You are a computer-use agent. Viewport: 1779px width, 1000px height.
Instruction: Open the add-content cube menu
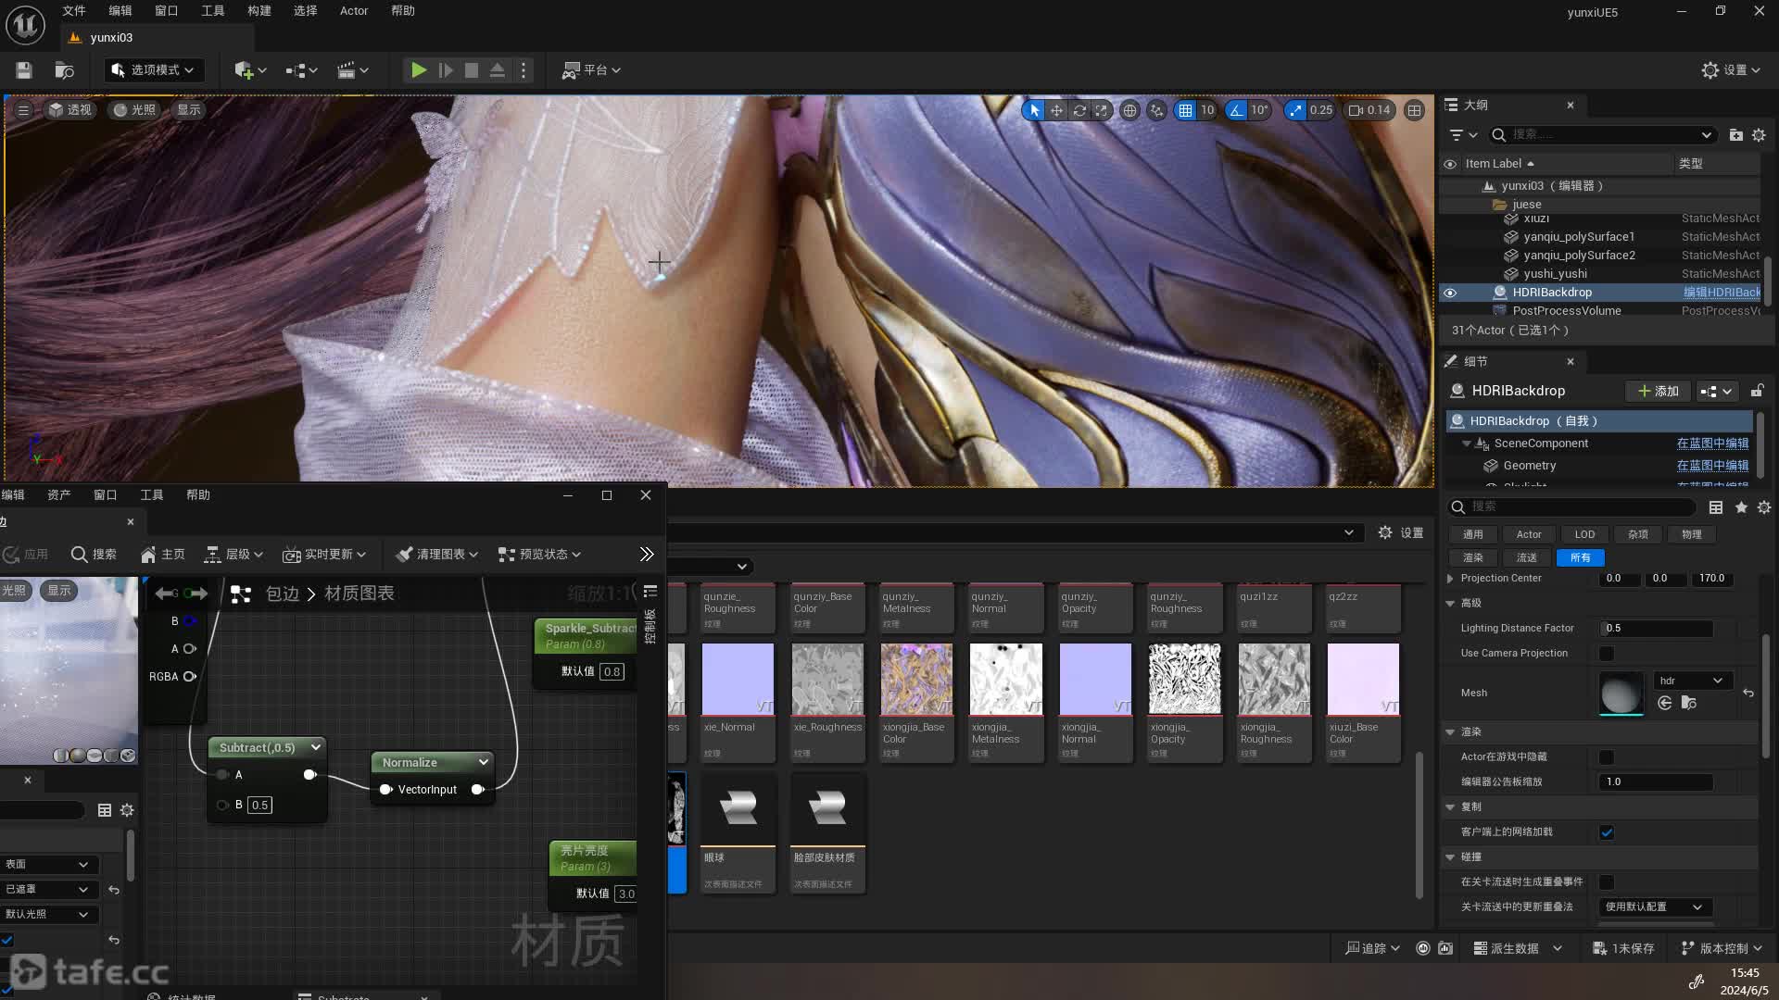tap(250, 70)
